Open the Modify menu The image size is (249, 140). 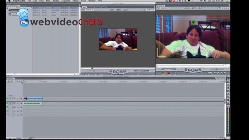(56, 1)
